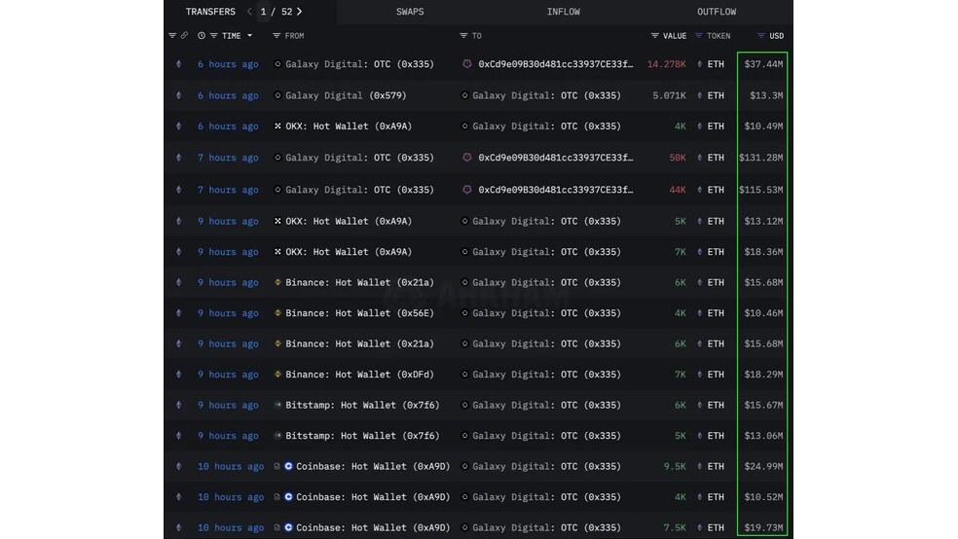Click Coinbase logo icon in $24.99M row

click(288, 466)
